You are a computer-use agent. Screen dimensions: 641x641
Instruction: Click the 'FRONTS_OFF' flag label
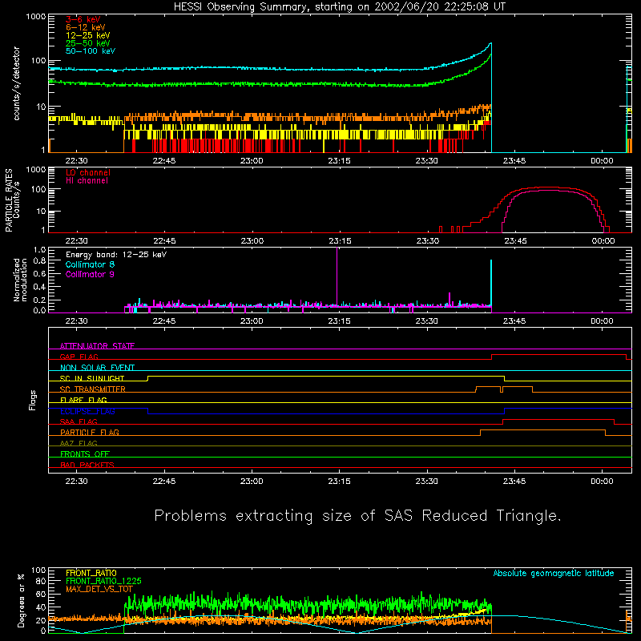[x=85, y=454]
